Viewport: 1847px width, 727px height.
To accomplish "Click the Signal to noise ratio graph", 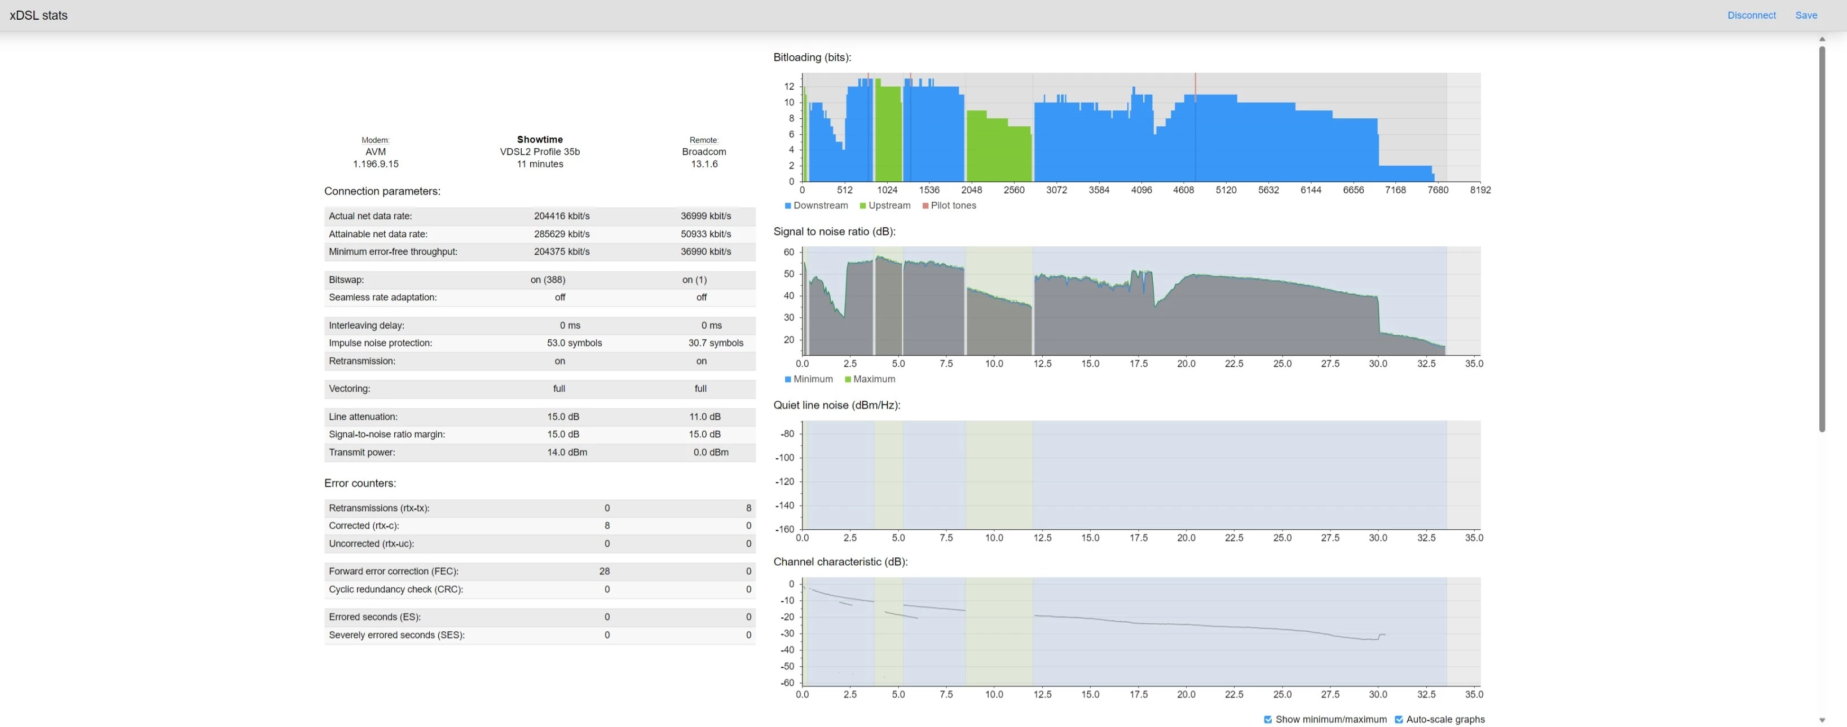I will [1140, 301].
